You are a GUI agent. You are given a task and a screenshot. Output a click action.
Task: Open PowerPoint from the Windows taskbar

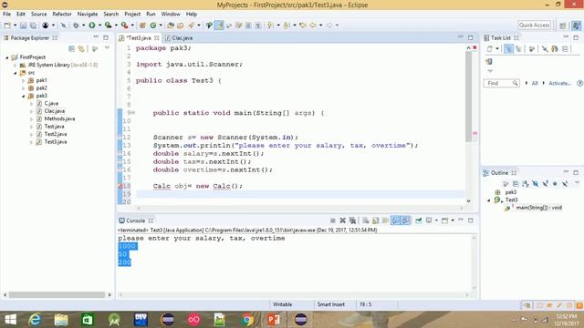pos(274,320)
